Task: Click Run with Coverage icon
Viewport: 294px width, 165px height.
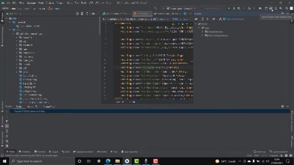Action: [239, 8]
